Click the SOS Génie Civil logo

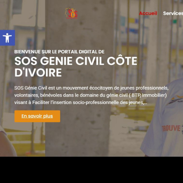click(71, 14)
